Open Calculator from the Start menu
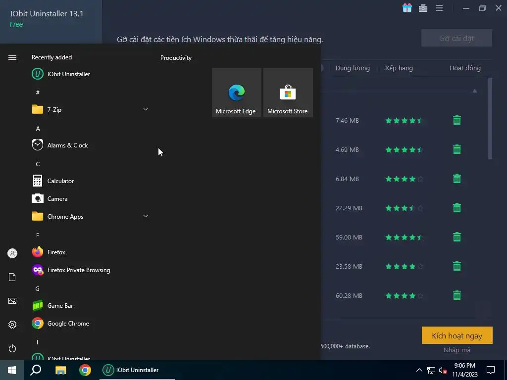Viewport: 507px width, 380px height. click(x=90, y=181)
